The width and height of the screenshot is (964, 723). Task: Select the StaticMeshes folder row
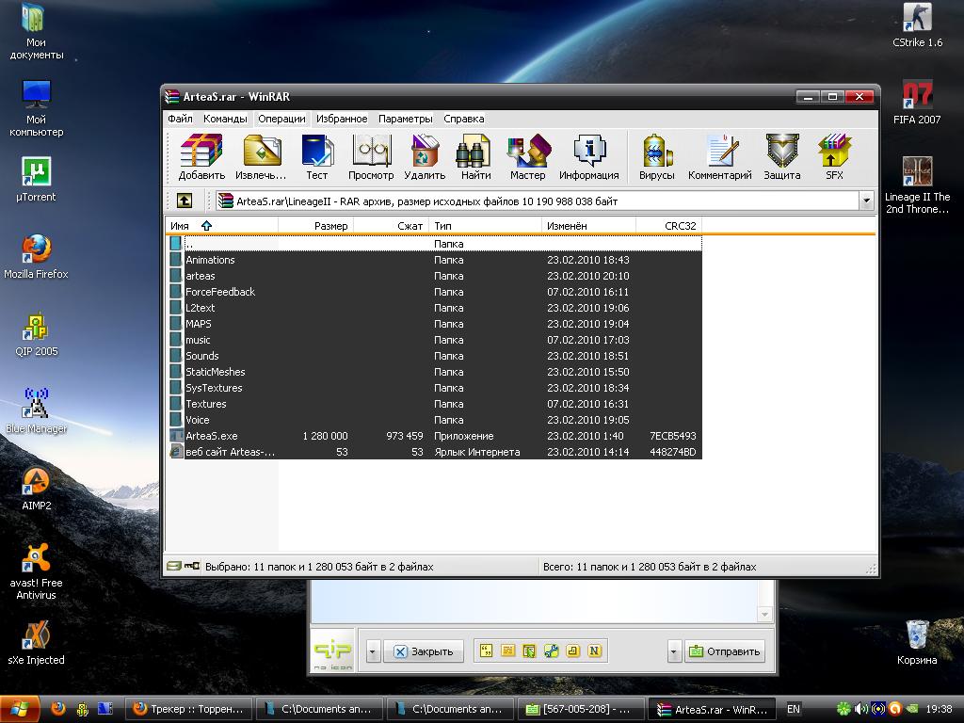point(435,372)
